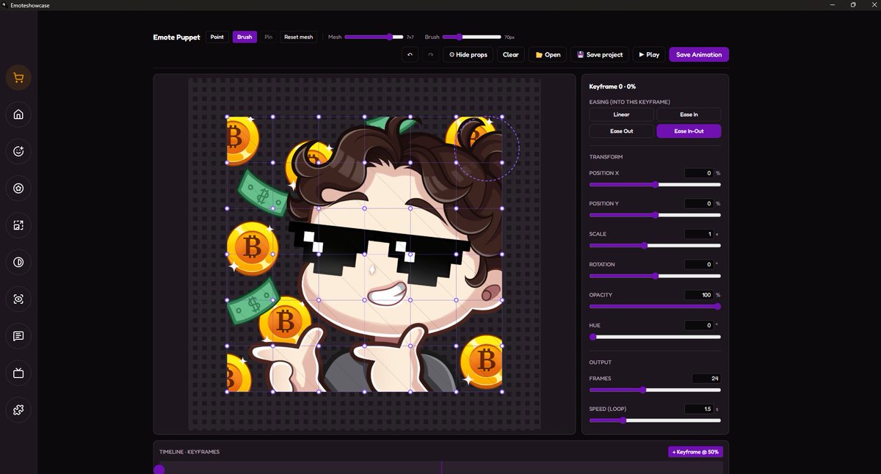Click the 'TIMELINE · KEYFRAMES' label
Screen dimensions: 881x474
(x=189, y=452)
